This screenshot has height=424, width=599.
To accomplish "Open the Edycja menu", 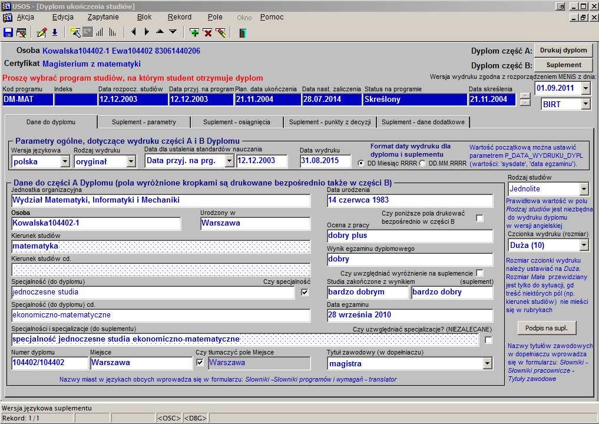I will tap(62, 17).
